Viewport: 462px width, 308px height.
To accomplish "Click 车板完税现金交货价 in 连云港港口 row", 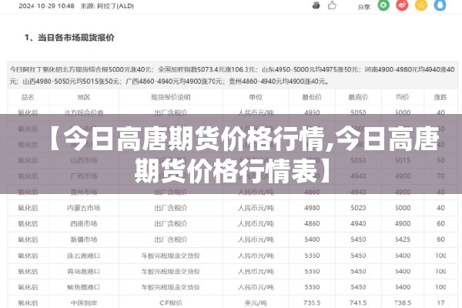I will point(171,256).
